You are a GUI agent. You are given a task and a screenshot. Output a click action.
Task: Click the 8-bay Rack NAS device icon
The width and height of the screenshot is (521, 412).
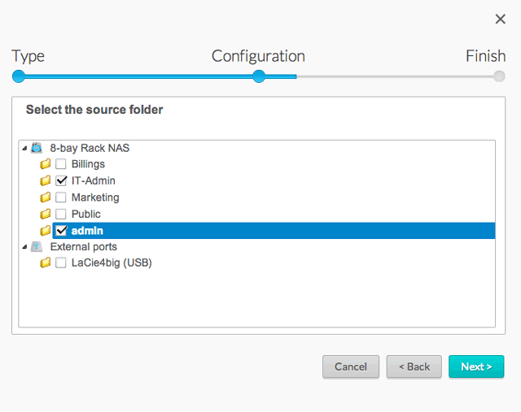click(37, 148)
